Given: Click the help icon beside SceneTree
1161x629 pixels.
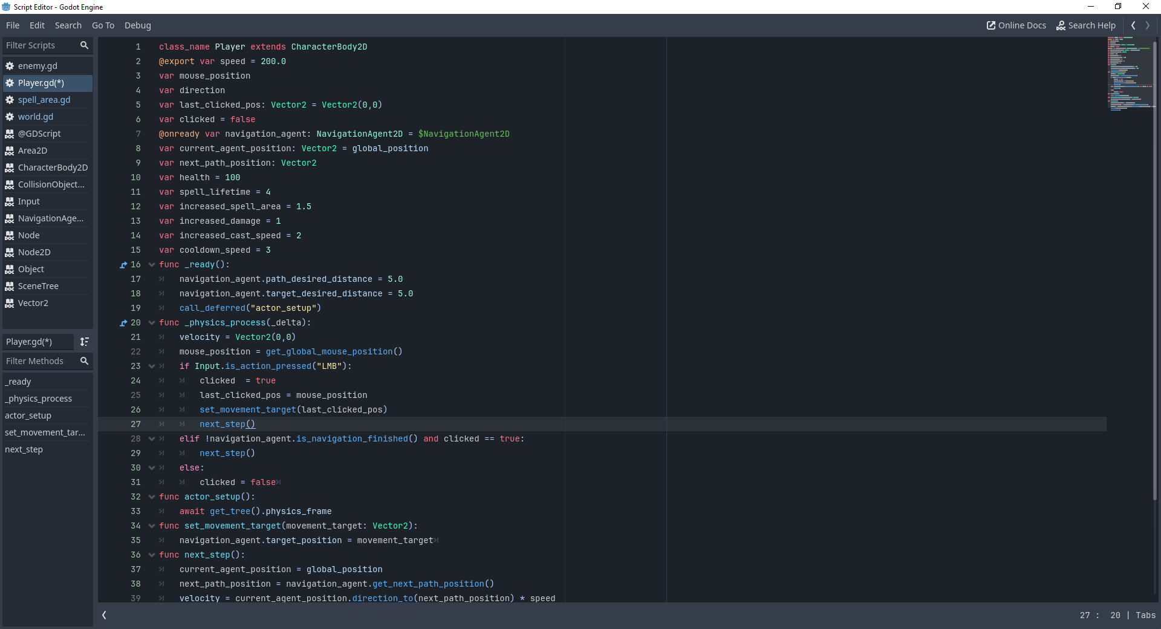Looking at the screenshot, I should 10,286.
